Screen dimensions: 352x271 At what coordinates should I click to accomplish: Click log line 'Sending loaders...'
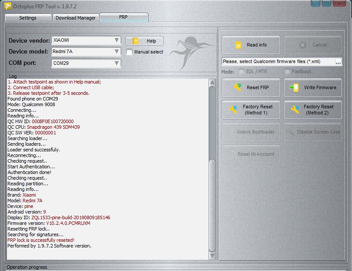[27, 144]
